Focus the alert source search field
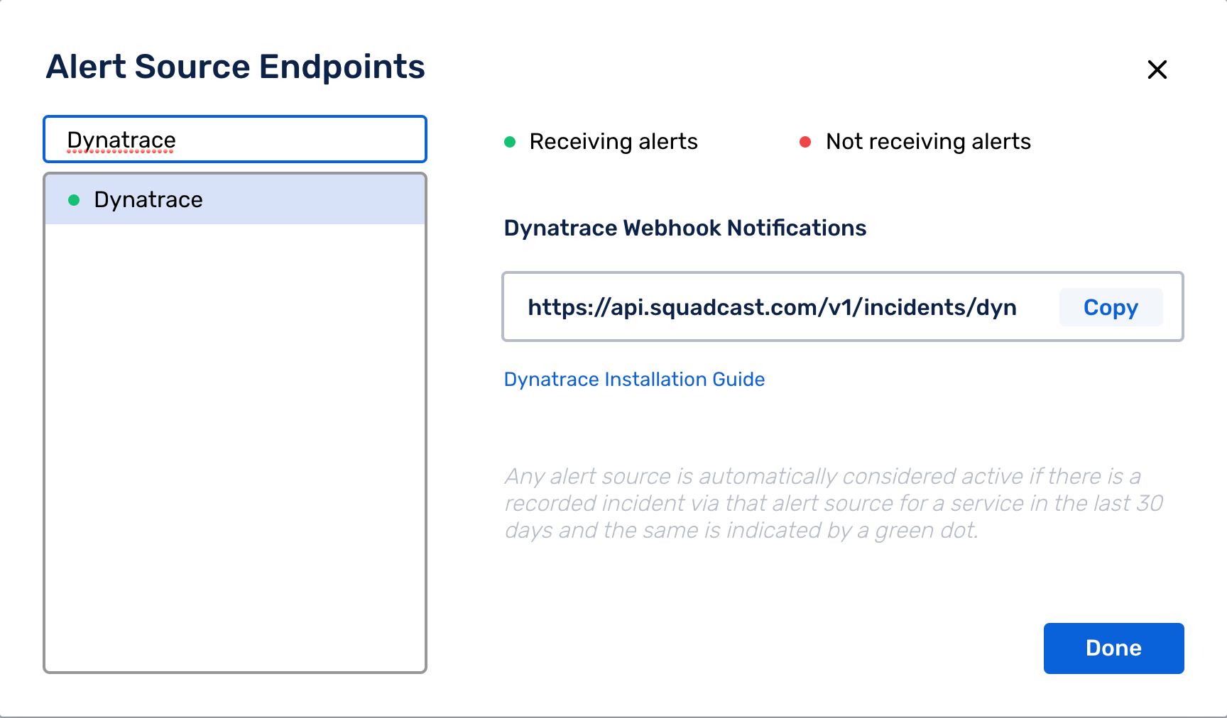The height and width of the screenshot is (718, 1227). tap(235, 139)
